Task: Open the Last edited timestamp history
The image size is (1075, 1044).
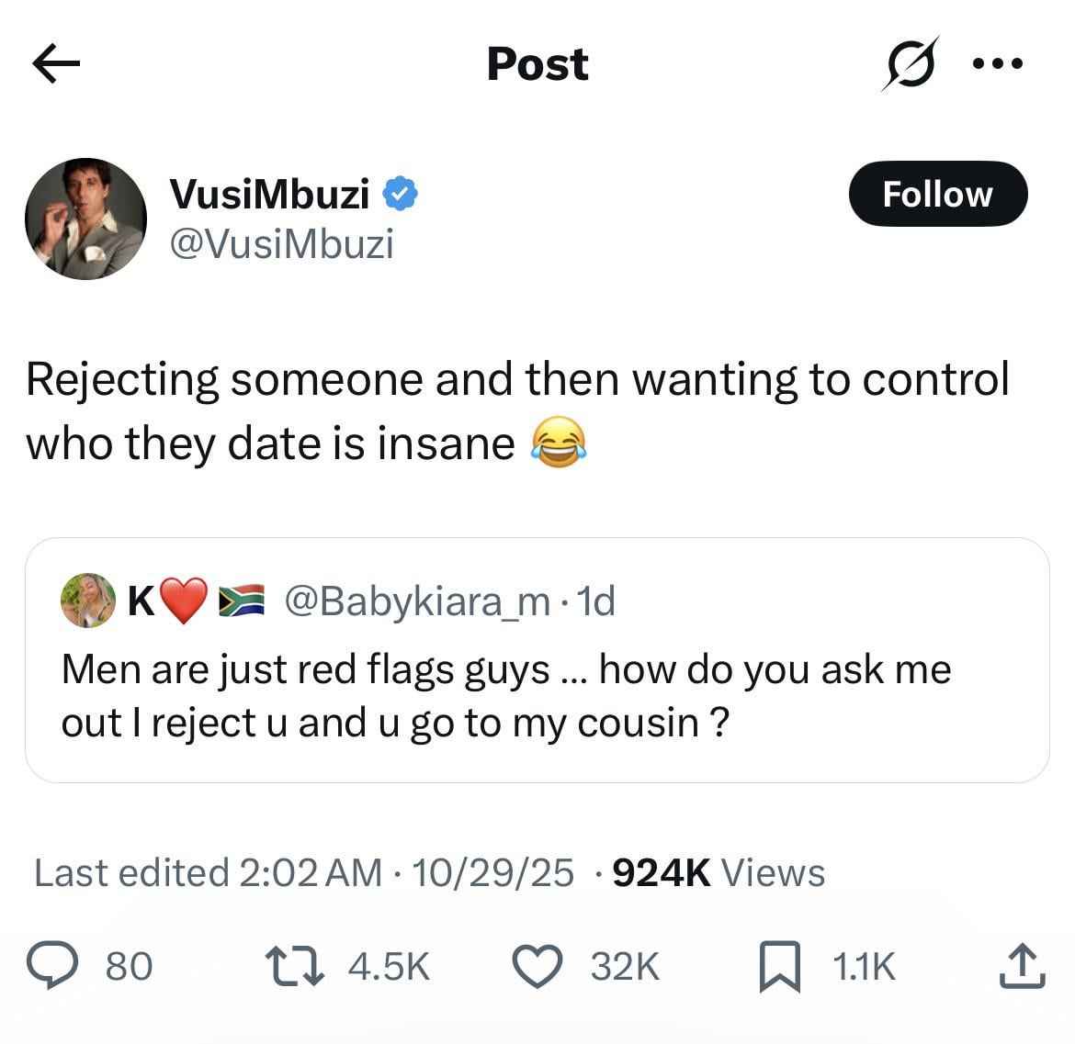Action: pos(207,872)
